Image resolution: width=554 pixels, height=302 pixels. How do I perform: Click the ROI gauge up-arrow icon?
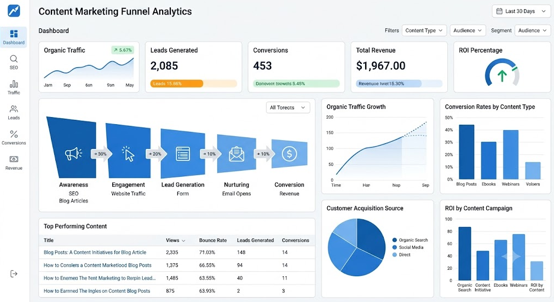click(x=502, y=75)
